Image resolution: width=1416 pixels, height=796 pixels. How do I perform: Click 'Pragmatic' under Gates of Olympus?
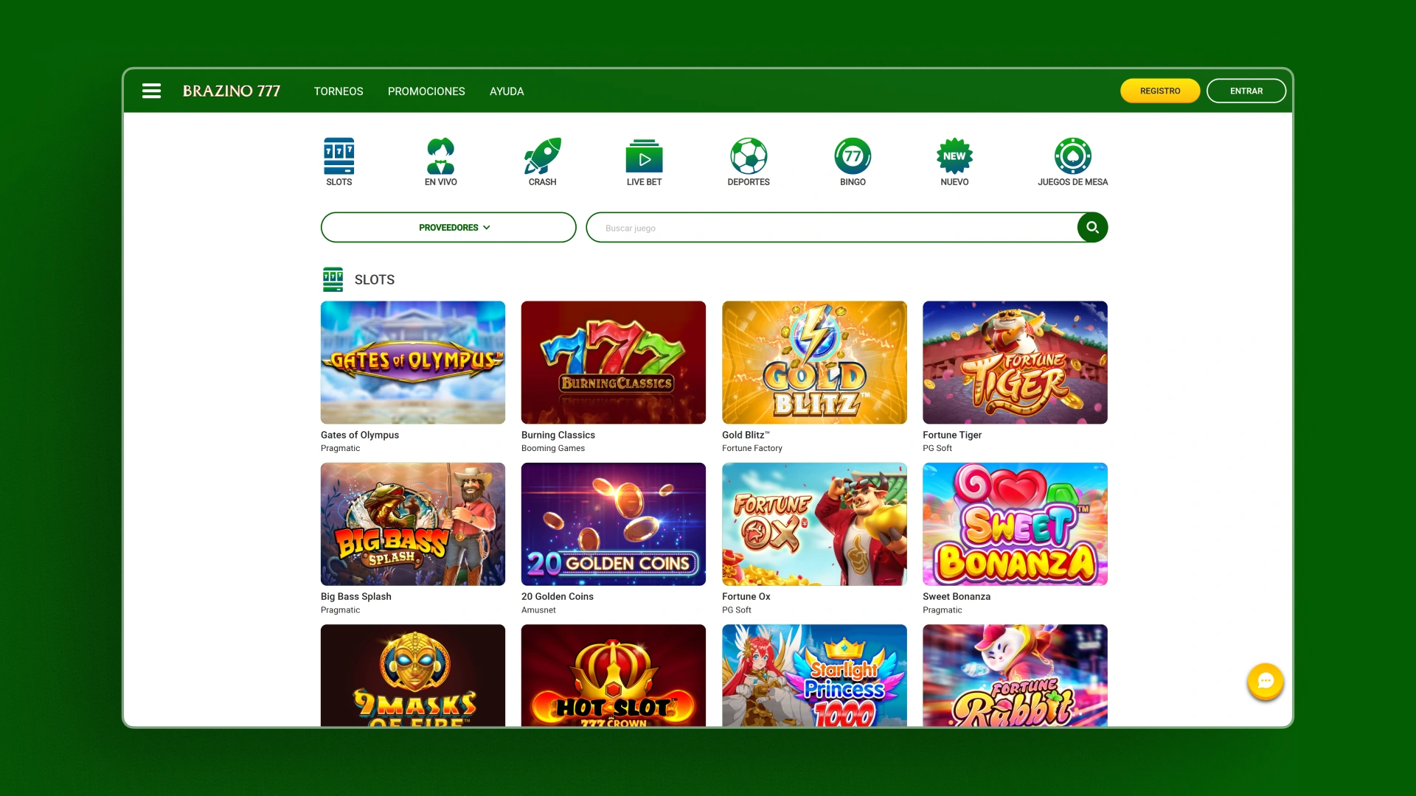coord(341,448)
